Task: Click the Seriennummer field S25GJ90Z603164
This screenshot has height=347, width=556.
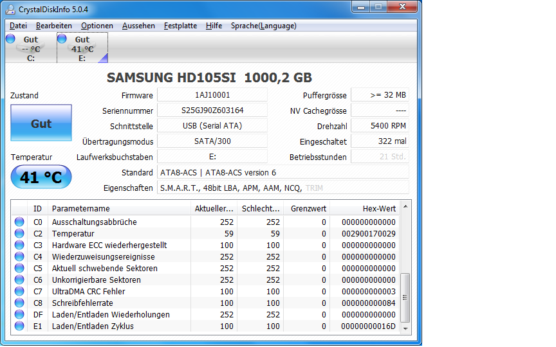Action: [212, 111]
